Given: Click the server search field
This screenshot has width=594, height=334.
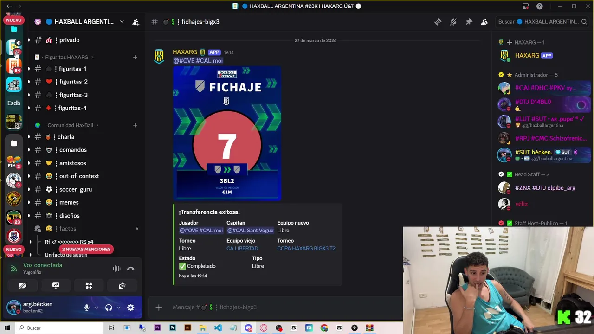Looking at the screenshot, I should (x=541, y=22).
